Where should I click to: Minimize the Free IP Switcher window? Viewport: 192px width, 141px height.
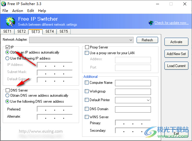158,4
